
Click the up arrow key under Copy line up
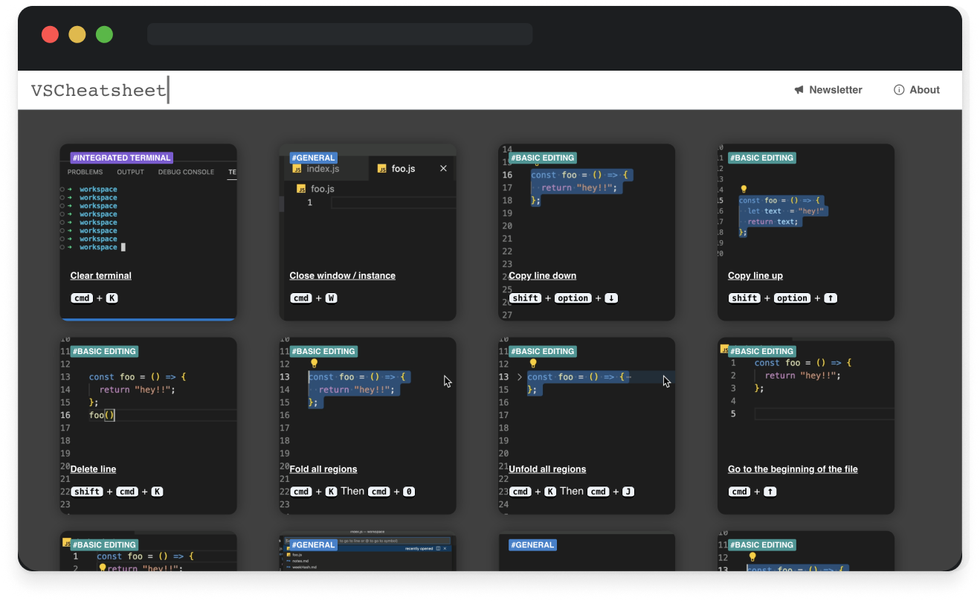tap(831, 298)
